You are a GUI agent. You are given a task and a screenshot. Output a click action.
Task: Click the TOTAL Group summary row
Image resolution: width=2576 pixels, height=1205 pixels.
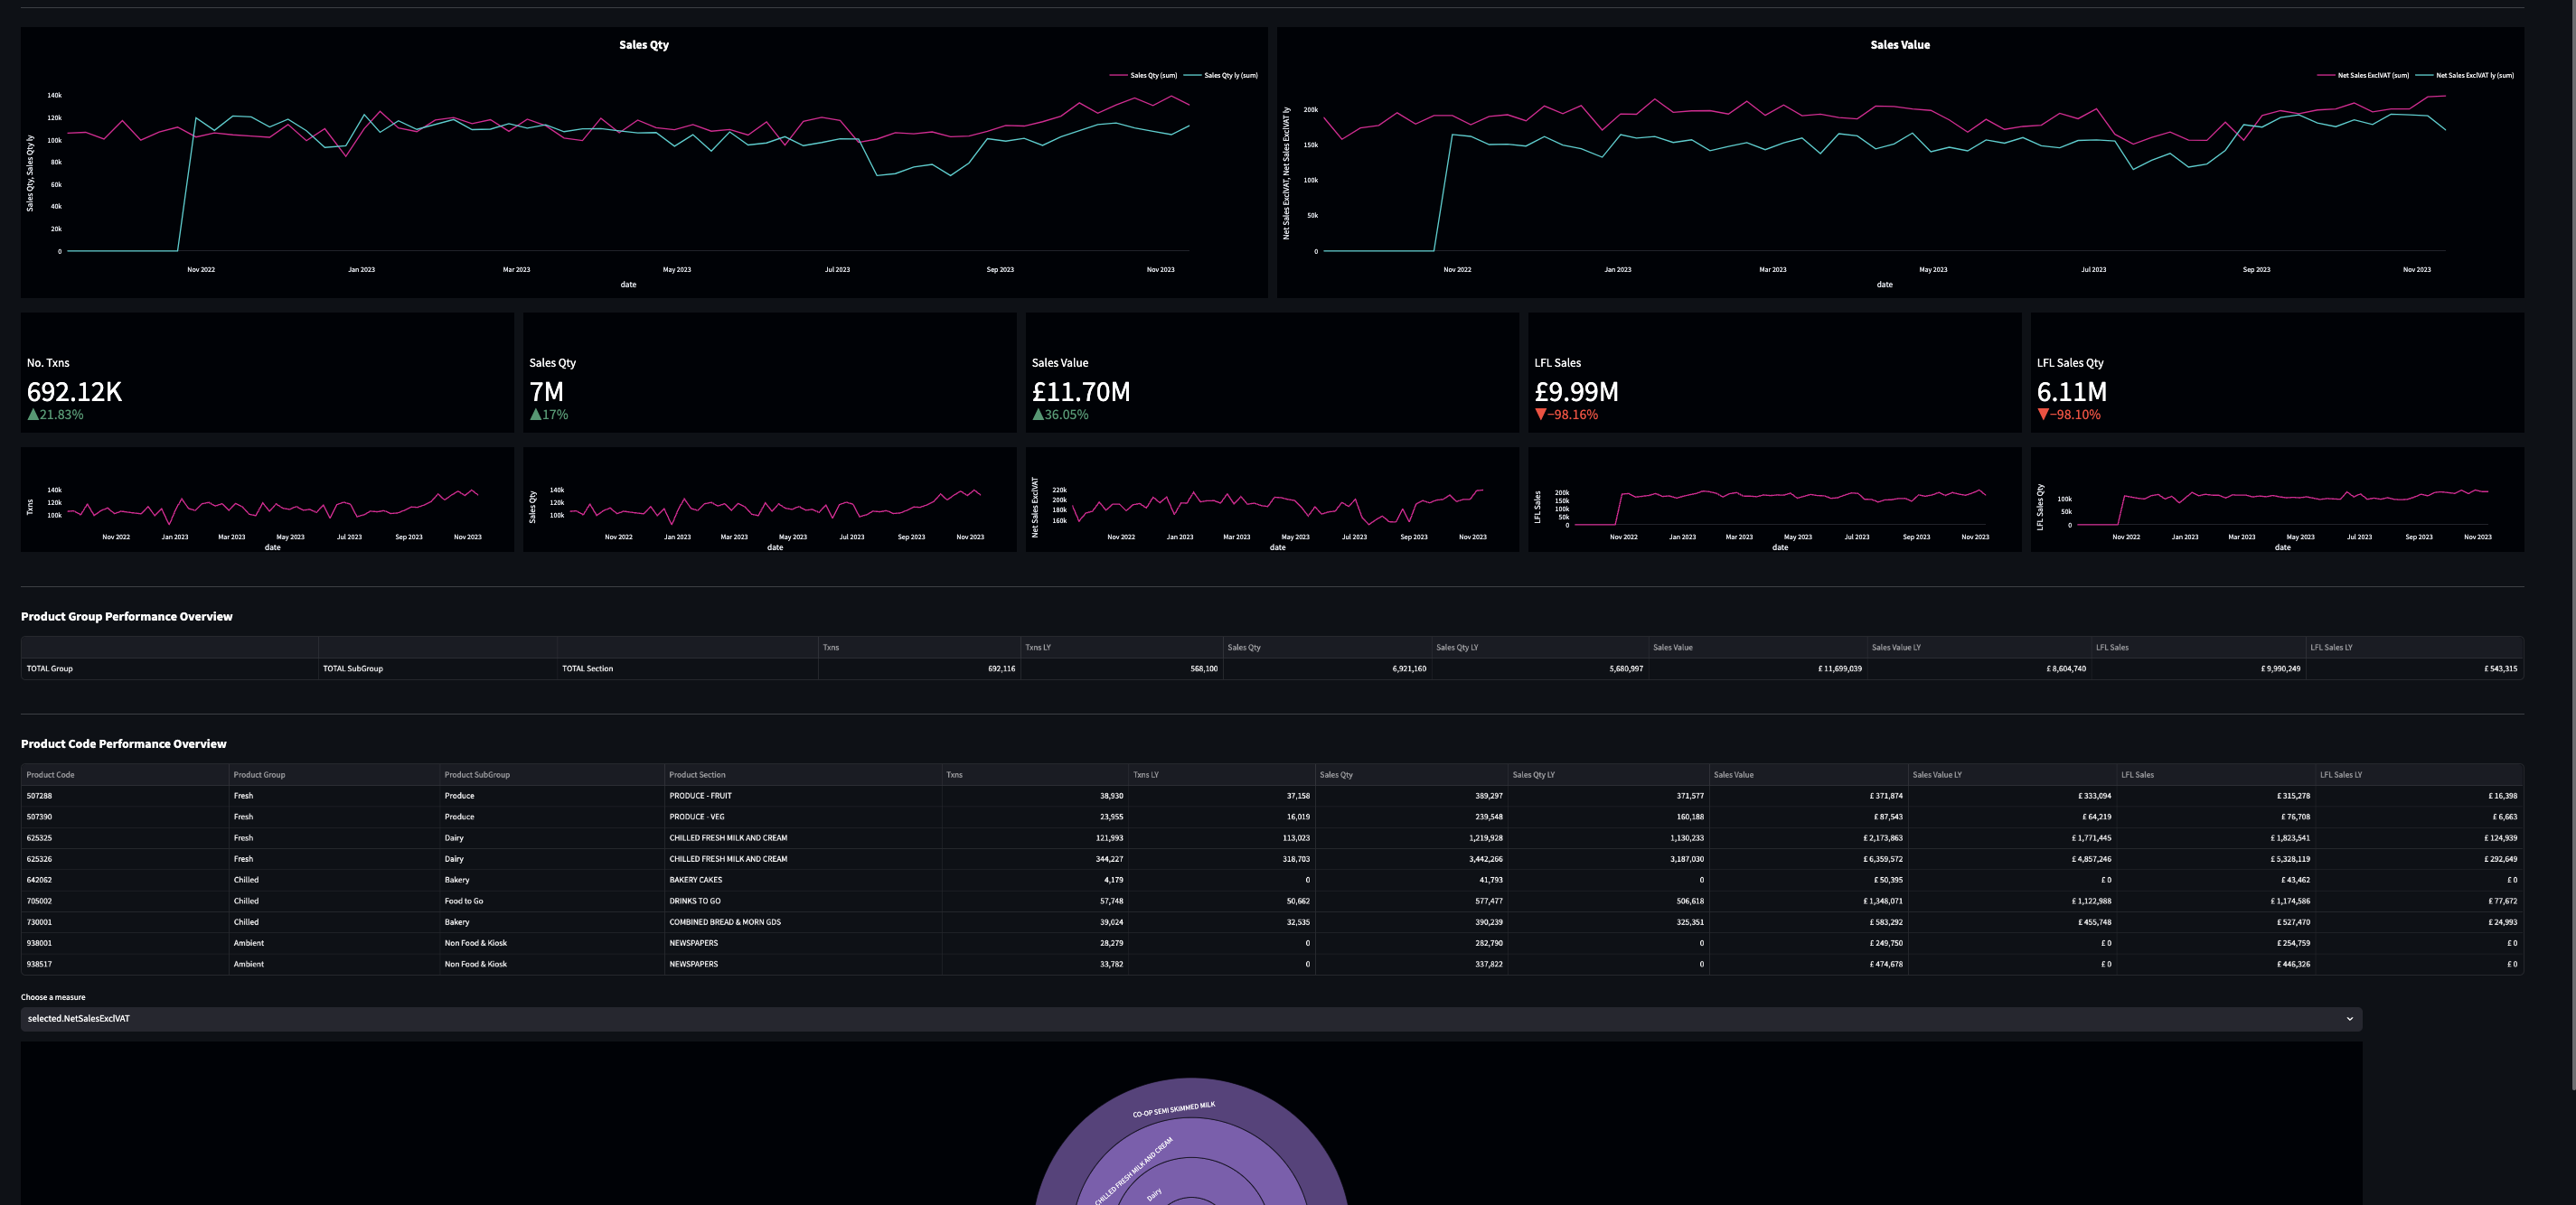[400, 668]
